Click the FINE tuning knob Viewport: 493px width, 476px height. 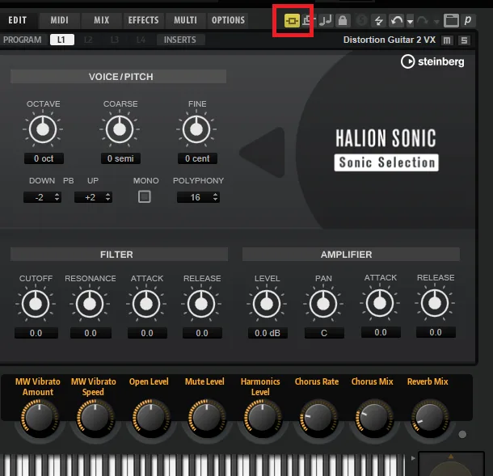[x=196, y=129]
